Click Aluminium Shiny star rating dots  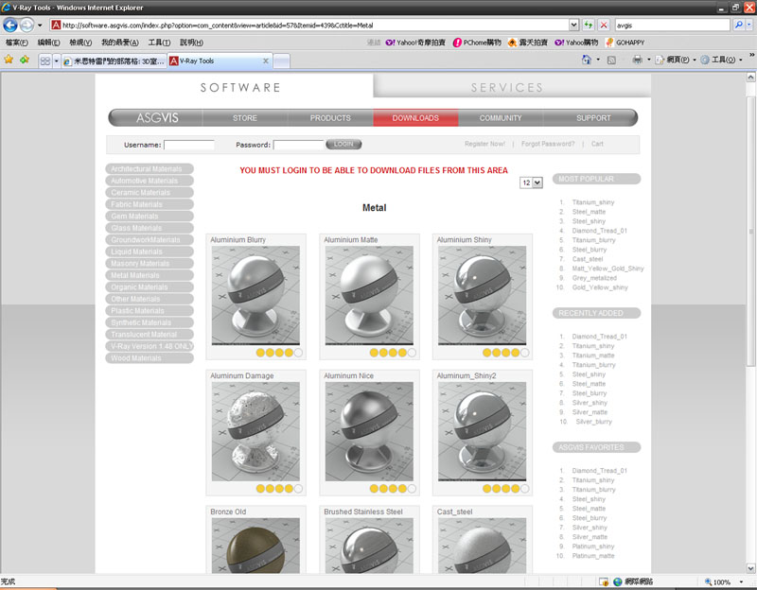click(x=505, y=353)
